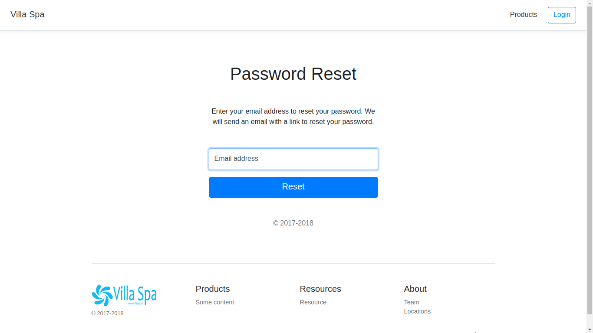Click the Password Reset heading
This screenshot has width=593, height=333.
tap(293, 74)
